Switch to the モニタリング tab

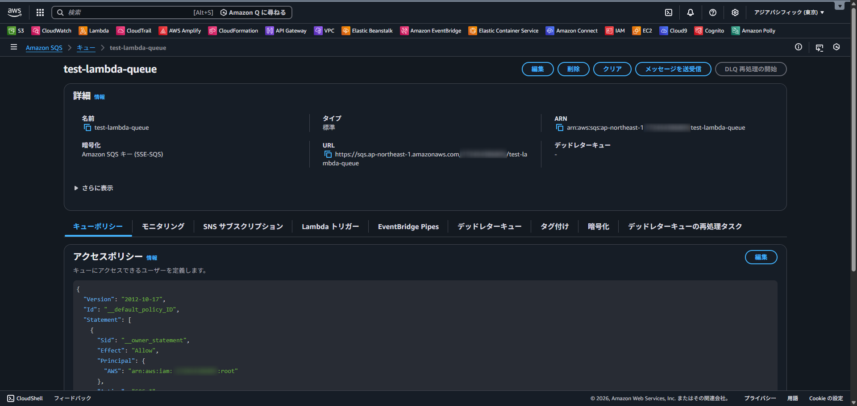tap(163, 226)
